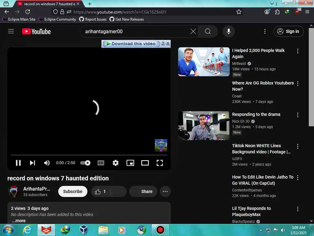List all tabs dropdown arrow
314x236 pixels.
[x=272, y=4]
